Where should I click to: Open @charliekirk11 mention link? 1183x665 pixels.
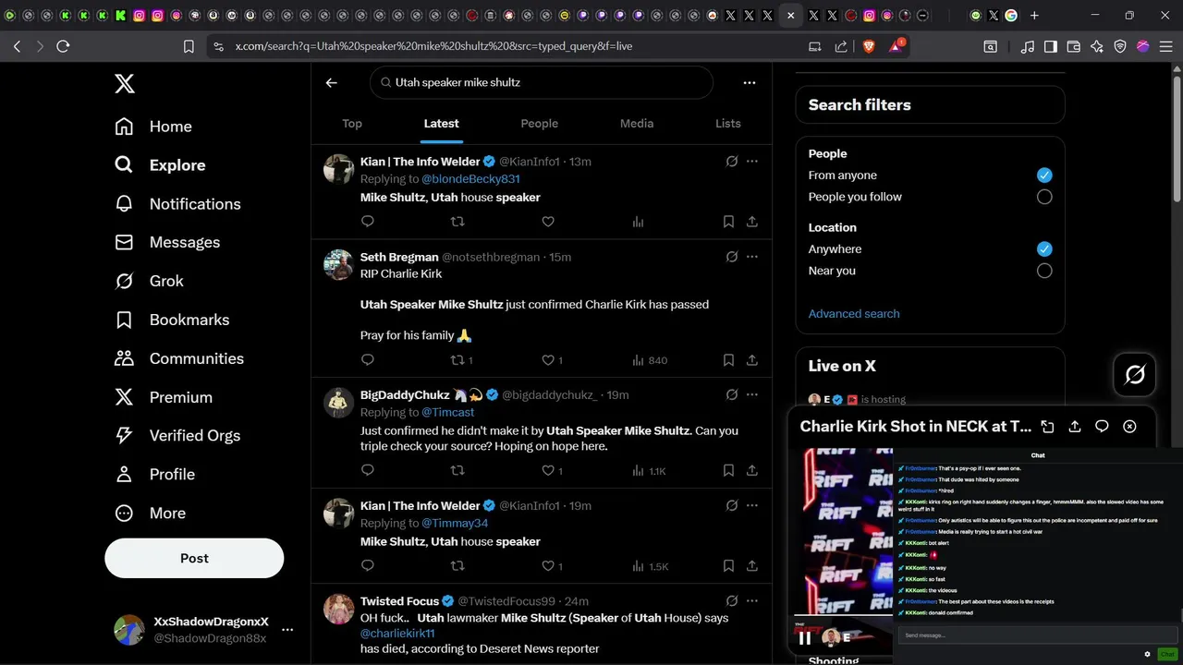pos(397,634)
